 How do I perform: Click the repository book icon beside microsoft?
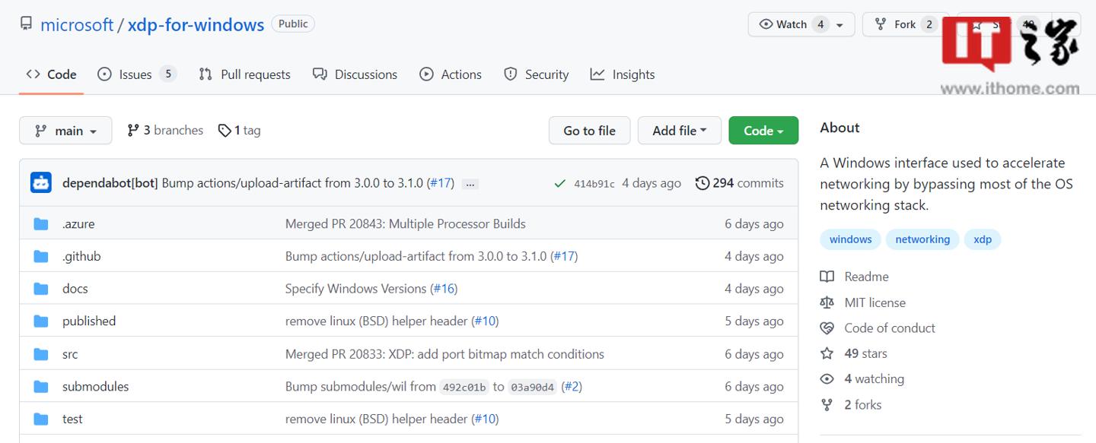[27, 24]
